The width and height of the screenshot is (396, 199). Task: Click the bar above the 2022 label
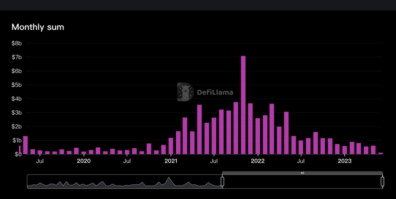257,136
